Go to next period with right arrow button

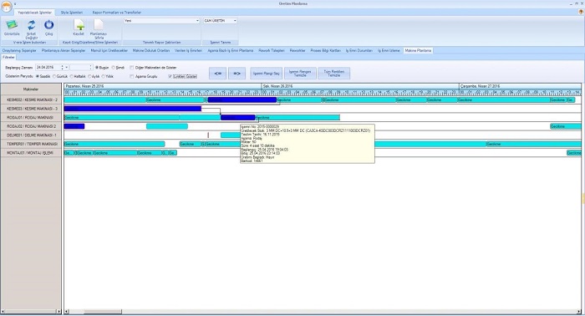click(237, 74)
